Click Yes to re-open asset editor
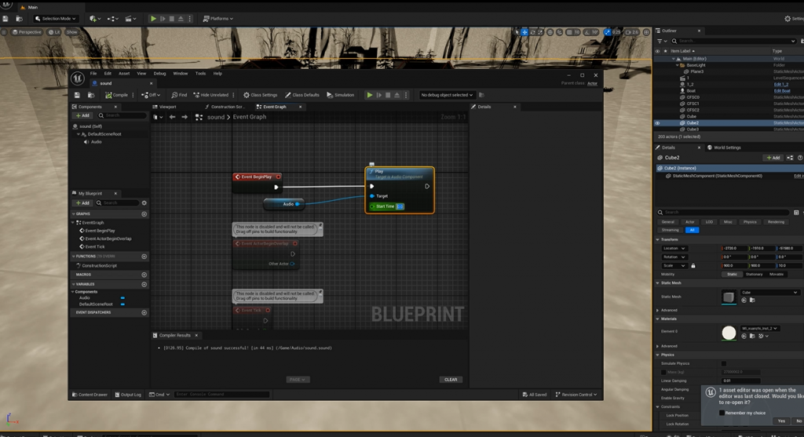 [781, 421]
